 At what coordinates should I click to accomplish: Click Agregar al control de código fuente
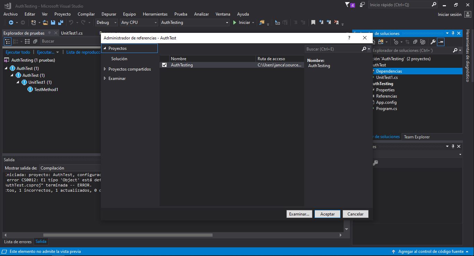430,252
